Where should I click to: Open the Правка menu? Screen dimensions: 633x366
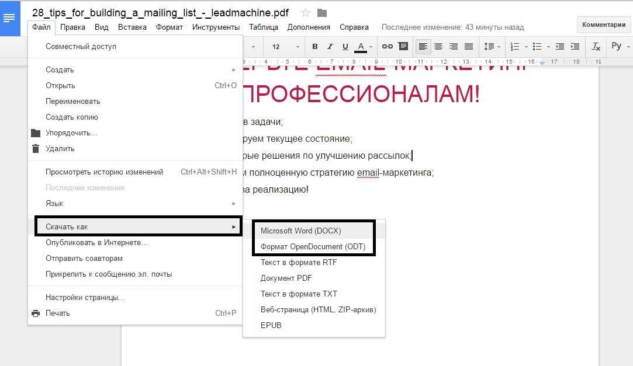[72, 27]
